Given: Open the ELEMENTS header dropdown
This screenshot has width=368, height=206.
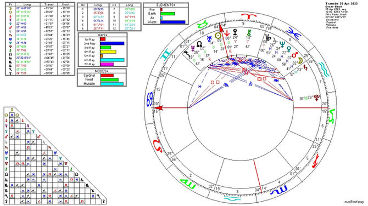Looking at the screenshot, I should click(x=166, y=5).
